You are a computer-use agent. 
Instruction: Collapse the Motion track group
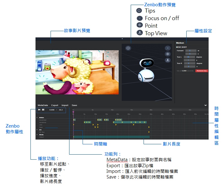tap(37, 118)
